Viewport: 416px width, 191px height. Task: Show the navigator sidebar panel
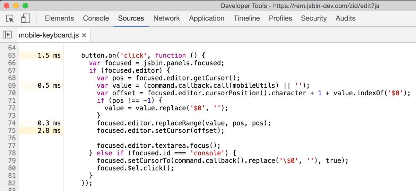(7, 35)
